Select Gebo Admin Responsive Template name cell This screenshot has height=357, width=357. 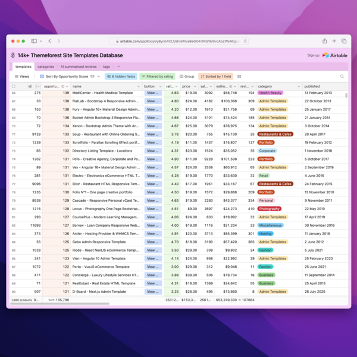[107, 242]
